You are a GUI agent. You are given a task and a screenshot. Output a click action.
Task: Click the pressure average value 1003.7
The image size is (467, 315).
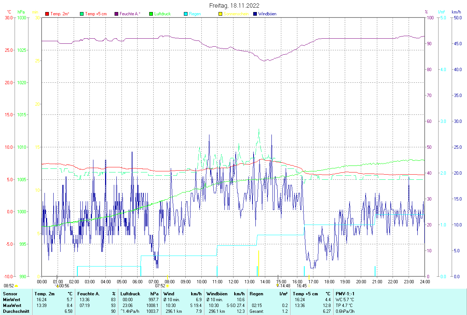[x=152, y=311]
